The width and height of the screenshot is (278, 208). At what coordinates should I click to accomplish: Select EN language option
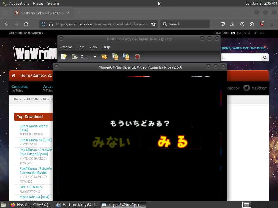coord(233,33)
